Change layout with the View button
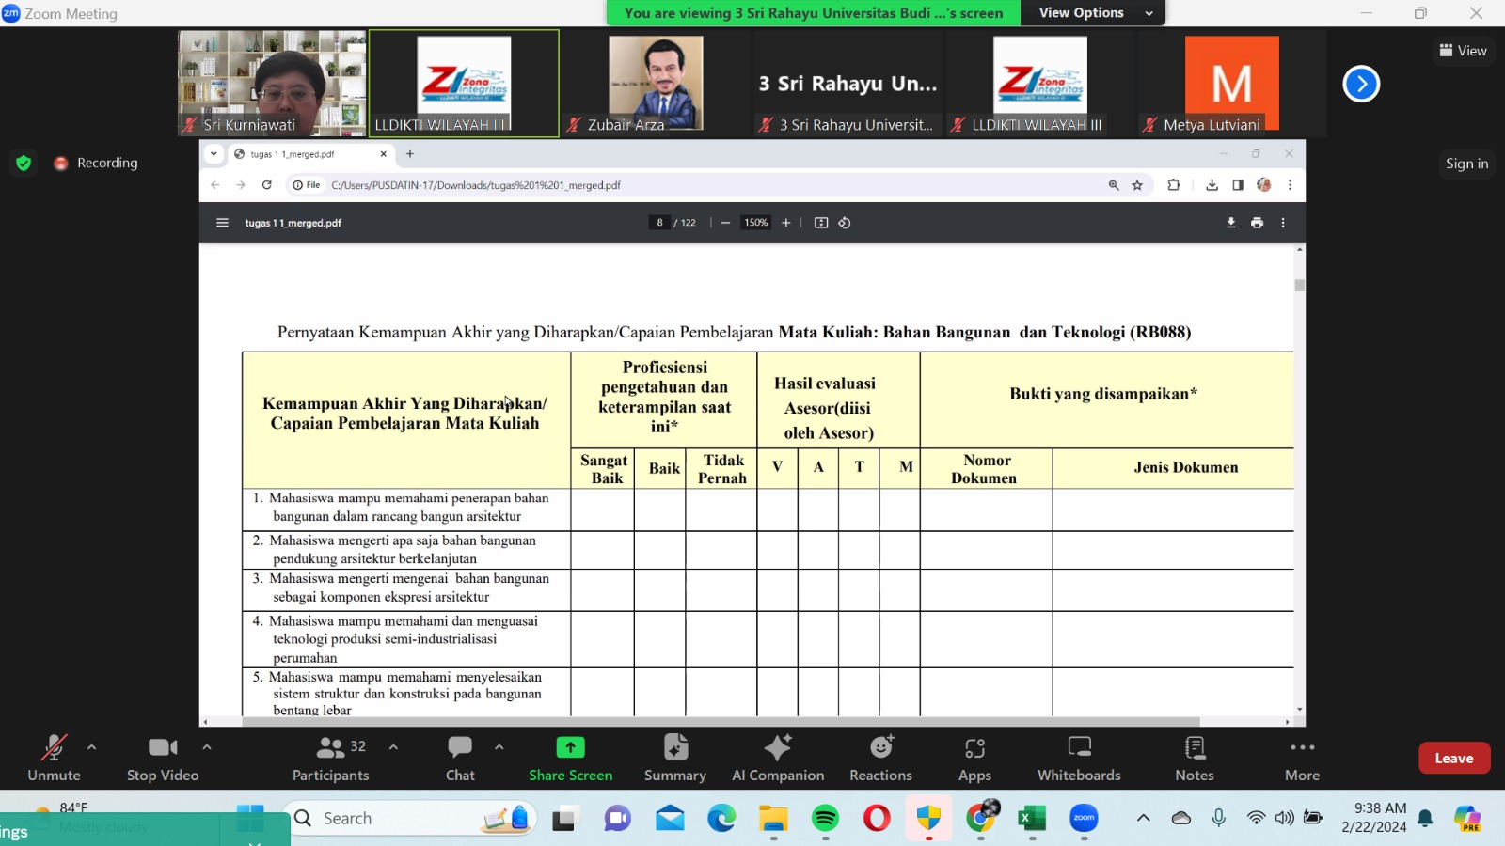1505x846 pixels. click(x=1463, y=51)
